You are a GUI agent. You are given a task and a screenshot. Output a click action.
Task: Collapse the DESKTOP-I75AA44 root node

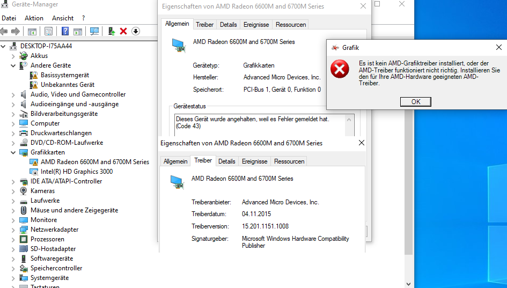point(3,46)
